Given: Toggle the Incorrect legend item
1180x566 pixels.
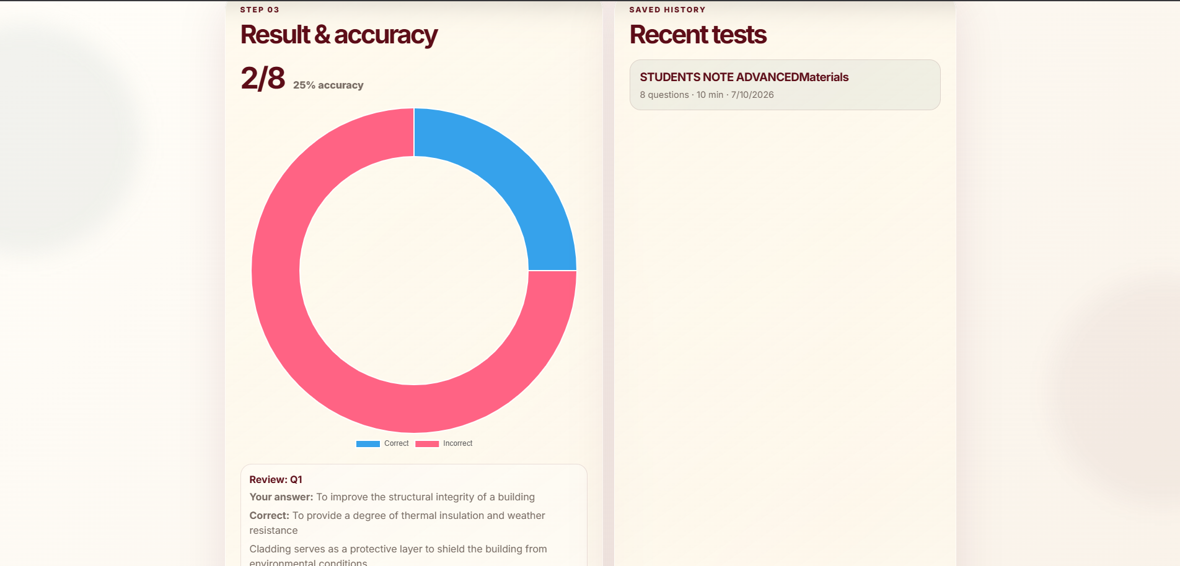Looking at the screenshot, I should (x=444, y=443).
